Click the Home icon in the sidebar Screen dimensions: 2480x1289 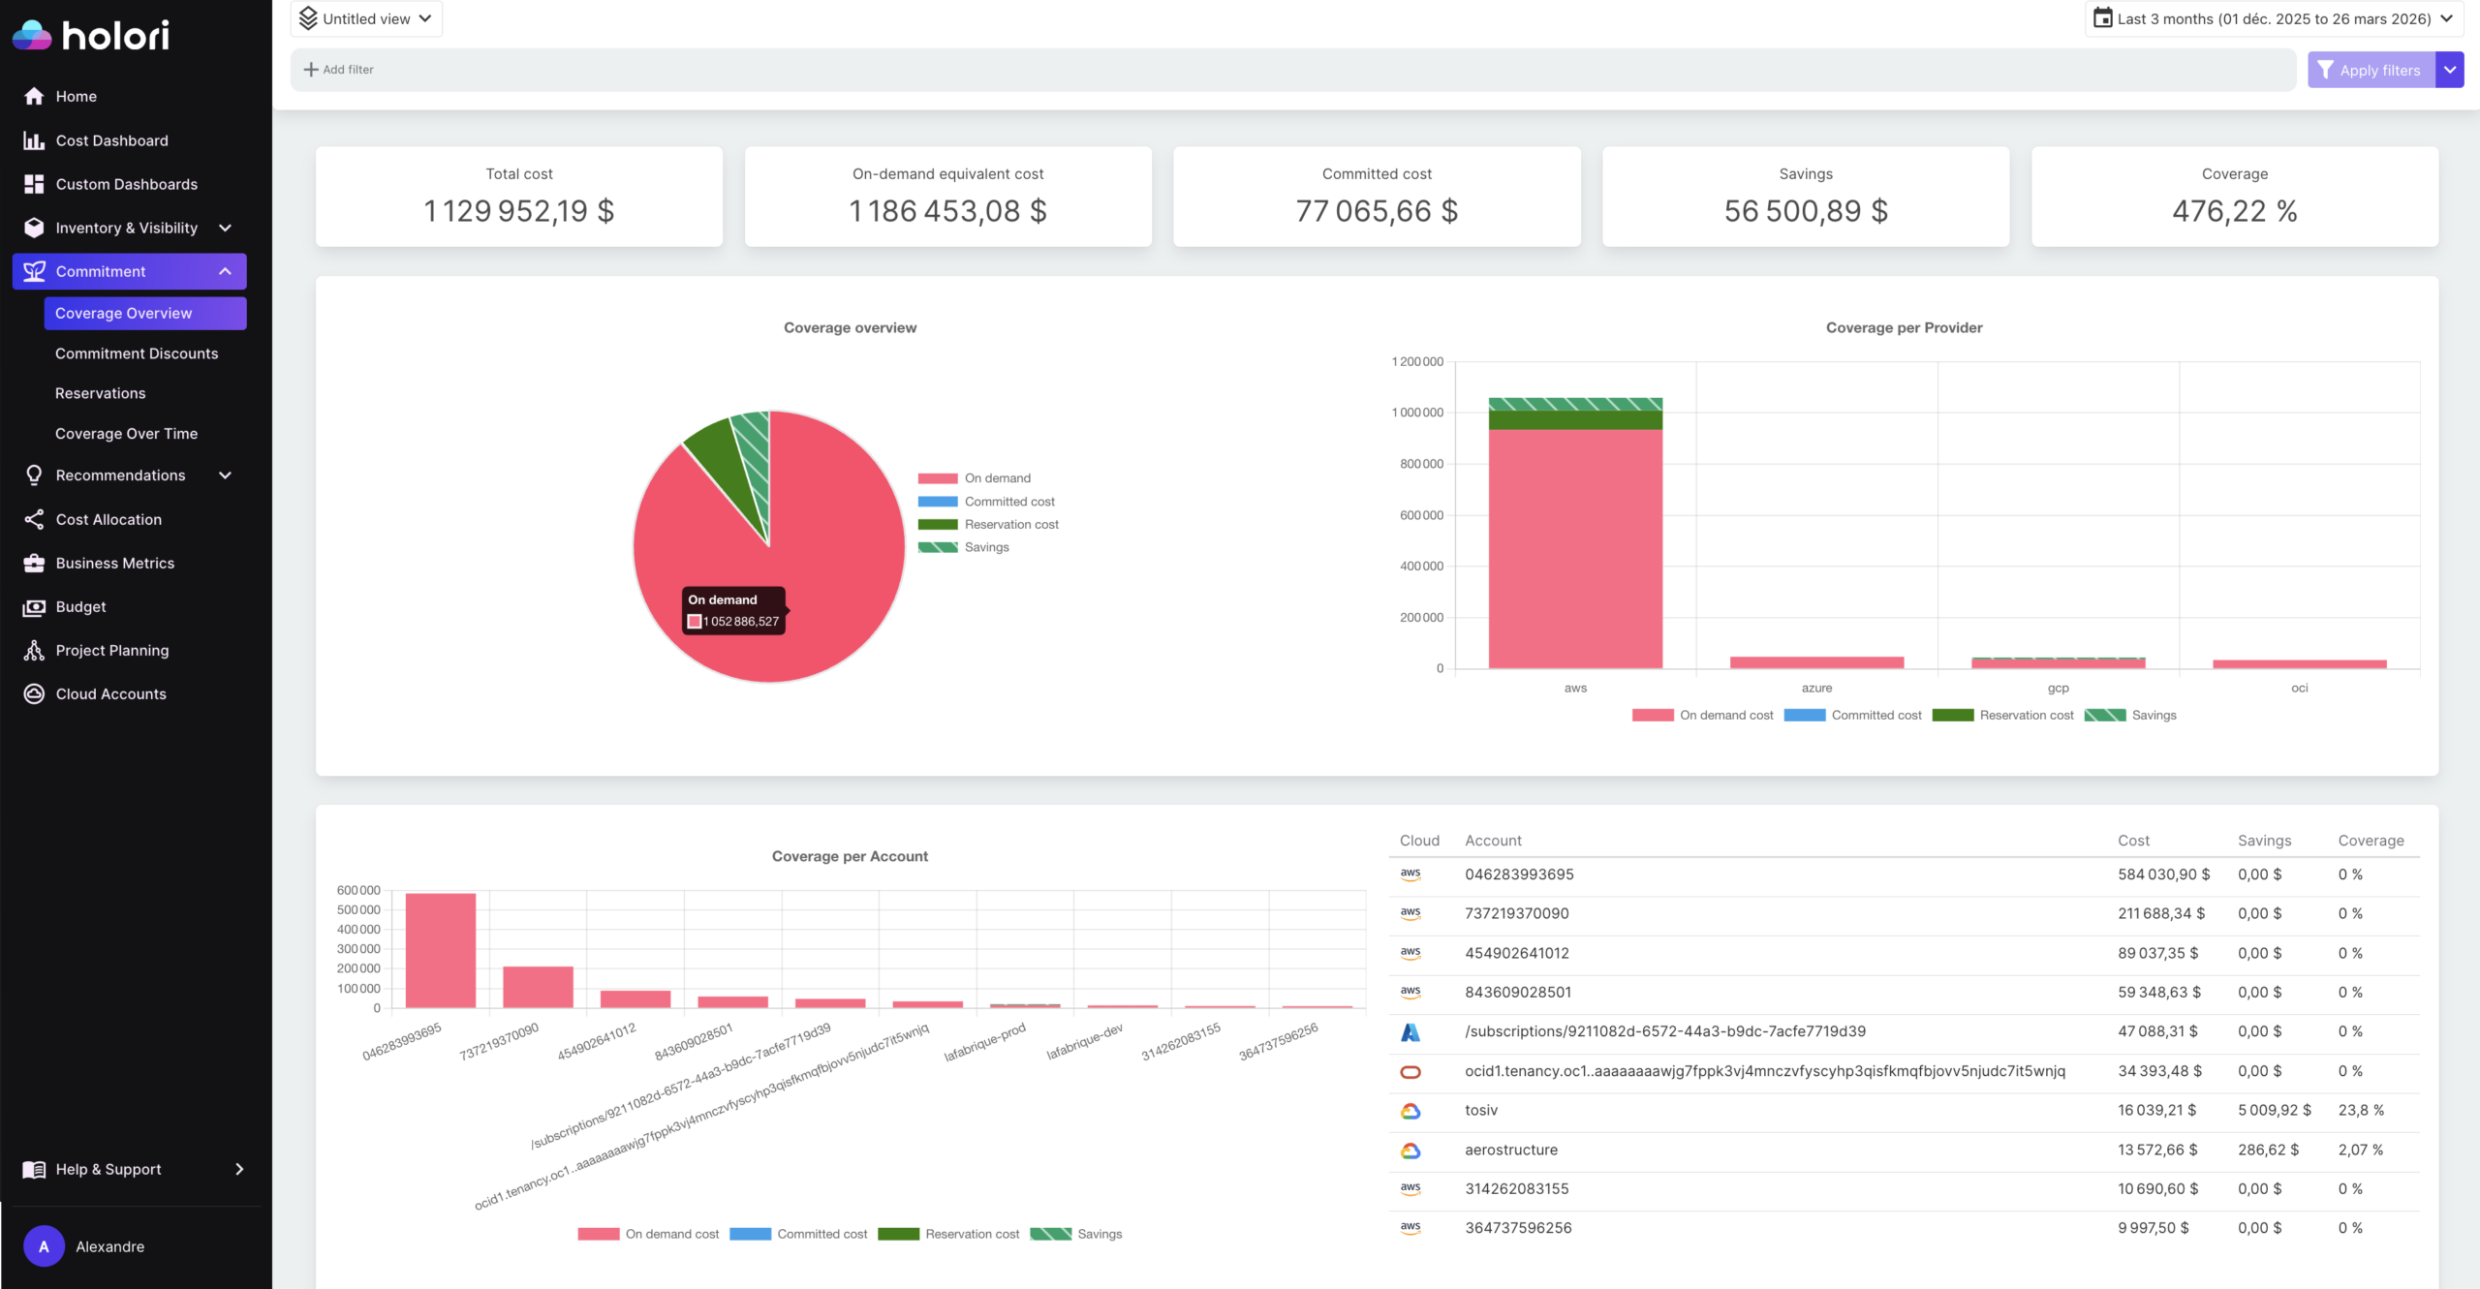click(34, 96)
